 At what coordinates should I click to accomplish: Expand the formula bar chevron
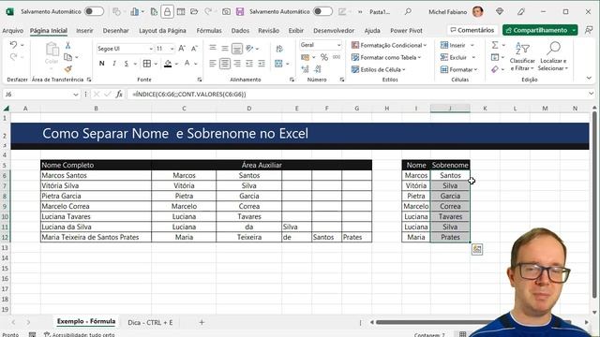click(x=592, y=94)
